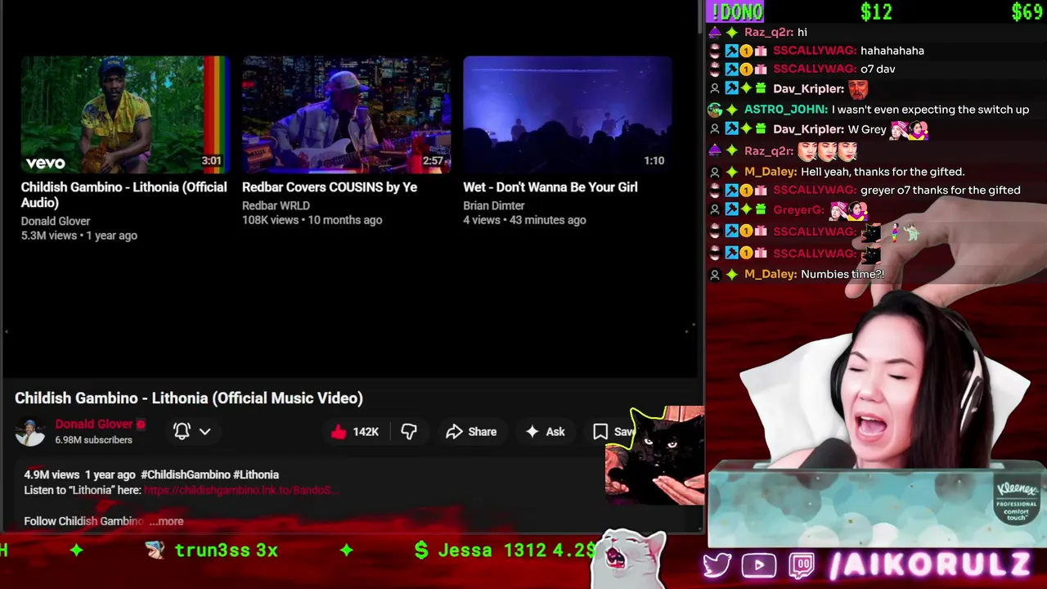Click the 6.98M subscribers text

(x=93, y=440)
